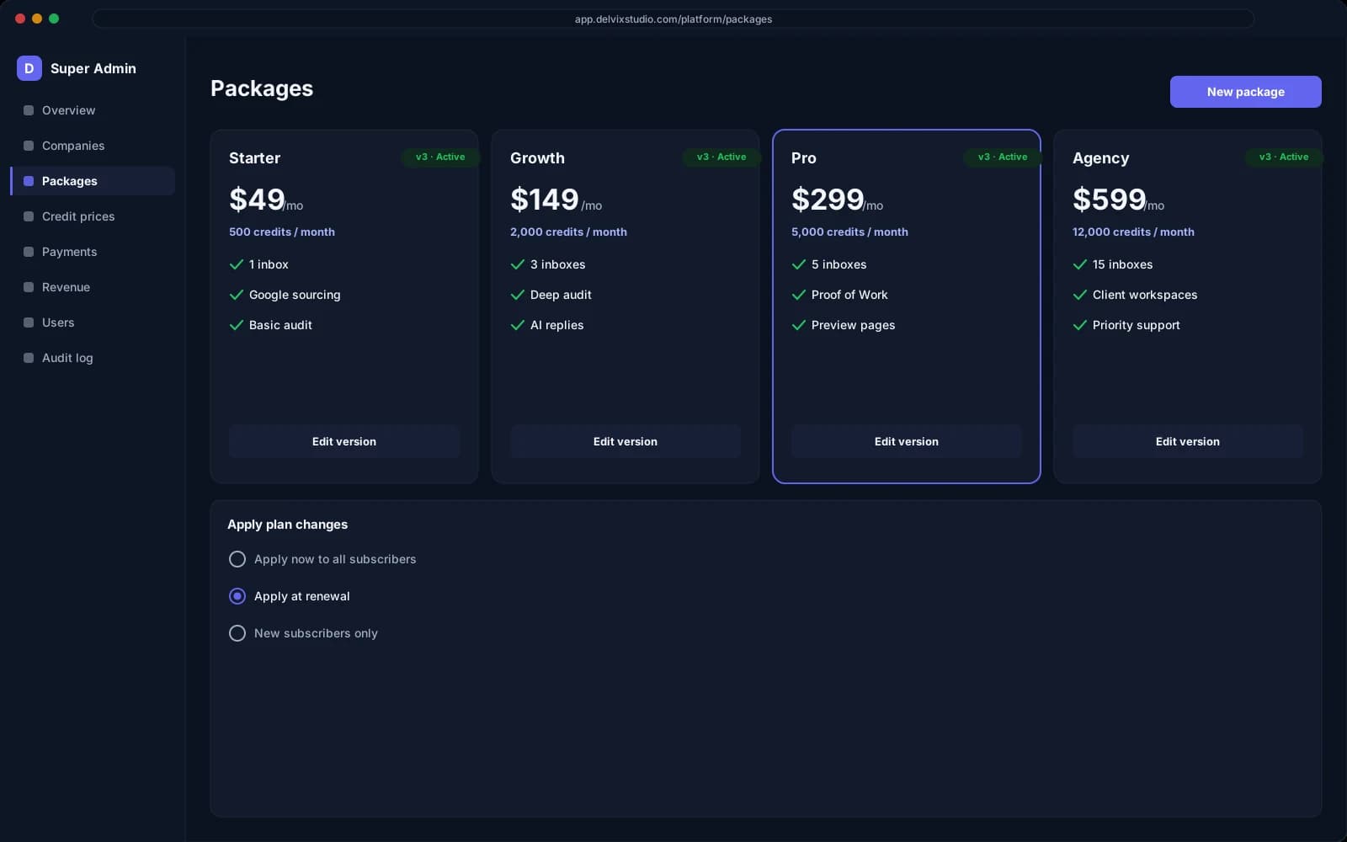Screen dimensions: 1347x842
Task: Click the Google sourcing checkmark icon
Action: pos(237,295)
